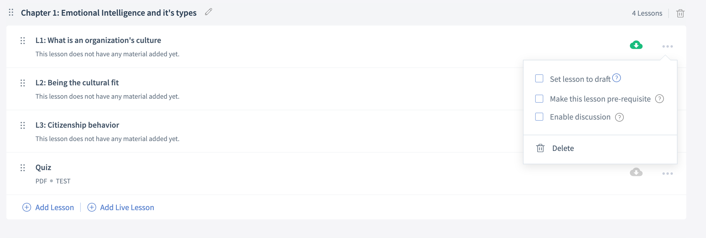Screen dimensions: 706x238
Task: Delete chapter using the top trash icon
Action: [x=680, y=13]
